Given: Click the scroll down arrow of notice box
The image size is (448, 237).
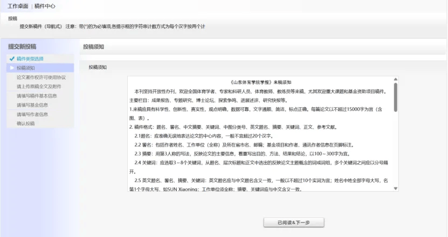Looking at the screenshot, I should pyautogui.click(x=396, y=189).
